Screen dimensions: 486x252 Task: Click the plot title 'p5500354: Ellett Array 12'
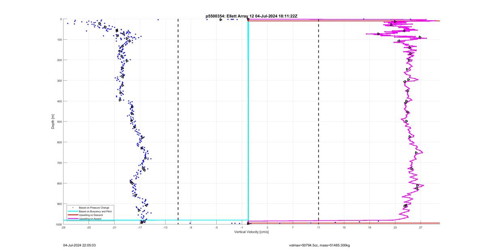(x=230, y=16)
